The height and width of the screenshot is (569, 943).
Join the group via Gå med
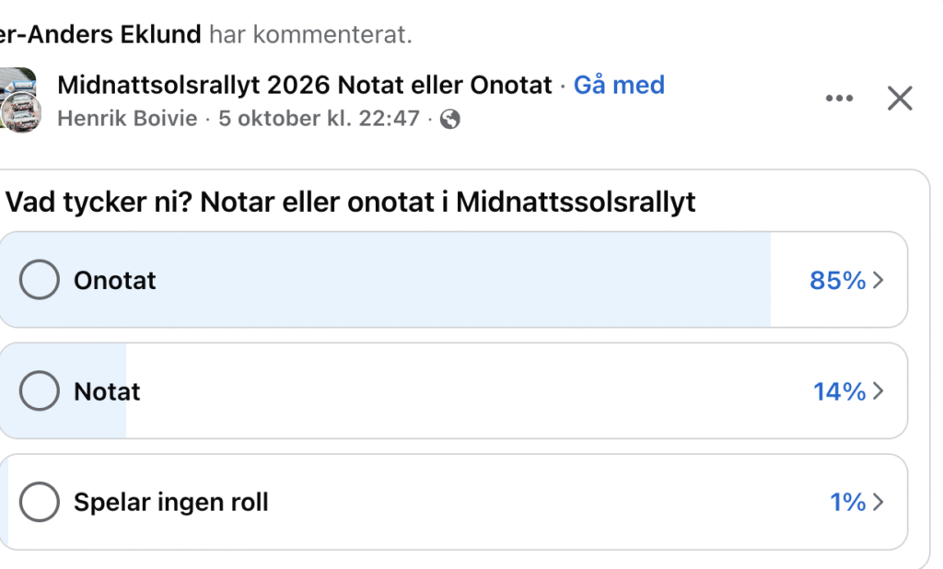coord(619,86)
